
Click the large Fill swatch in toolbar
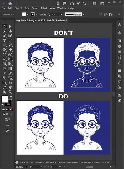tap(5, 99)
